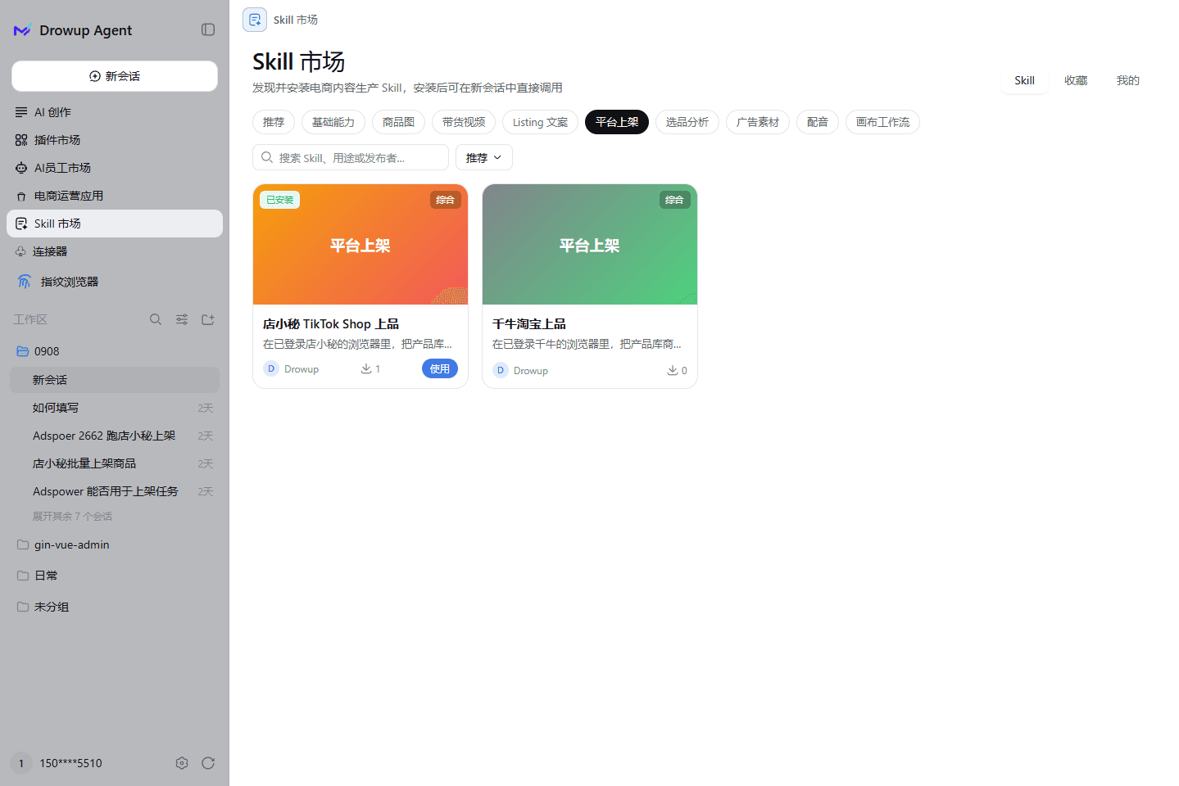Open 插件市场 in sidebar

115,140
